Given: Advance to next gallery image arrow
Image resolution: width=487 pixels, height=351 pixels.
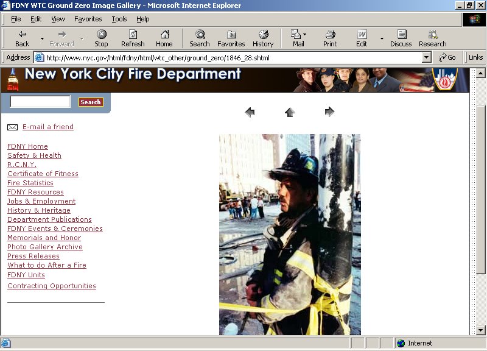Looking at the screenshot, I should pos(330,112).
